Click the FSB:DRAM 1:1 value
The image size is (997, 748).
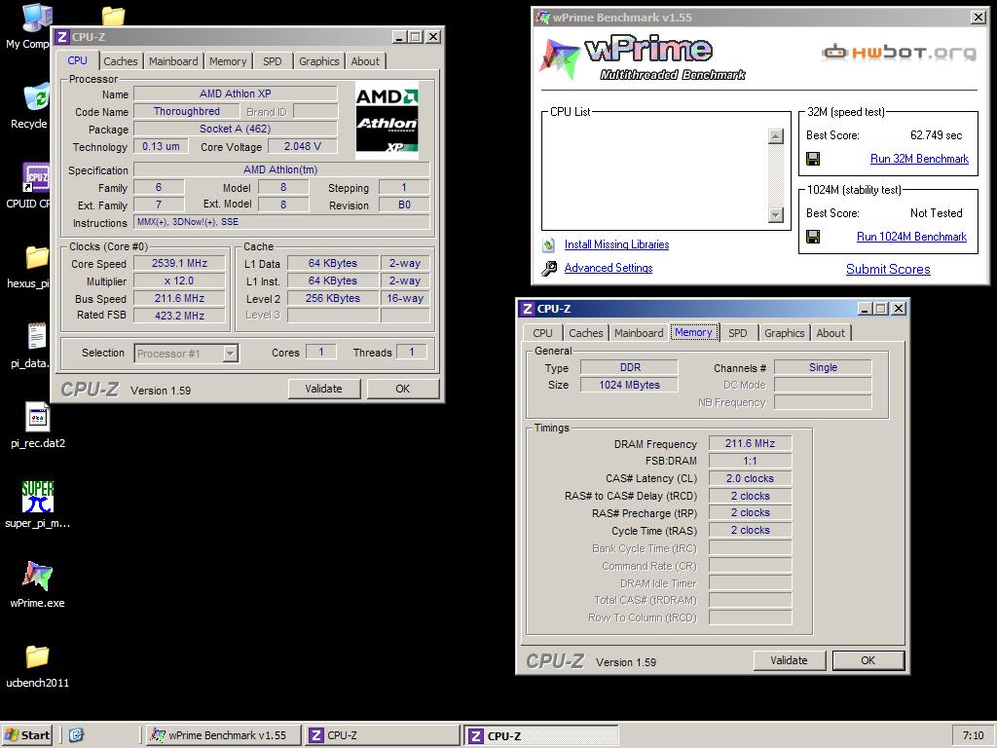[751, 461]
